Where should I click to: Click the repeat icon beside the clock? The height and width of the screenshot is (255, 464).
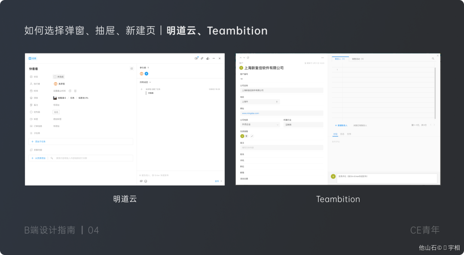(x=75, y=91)
